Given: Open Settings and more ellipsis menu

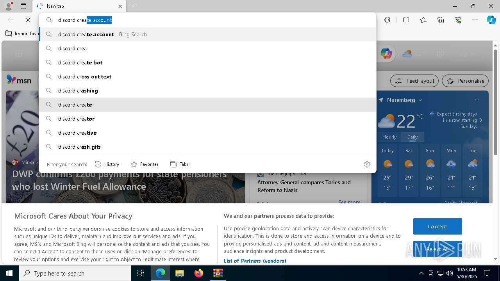Looking at the screenshot, I should 475,20.
